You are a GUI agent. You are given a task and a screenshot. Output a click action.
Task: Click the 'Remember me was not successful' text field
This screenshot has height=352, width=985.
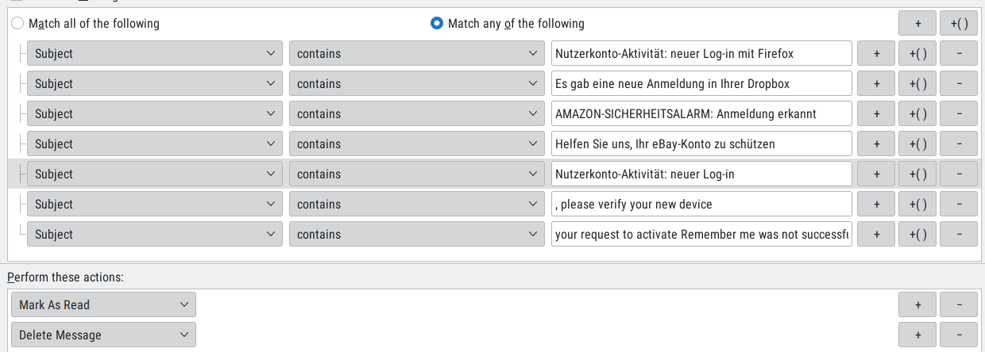[x=701, y=235]
